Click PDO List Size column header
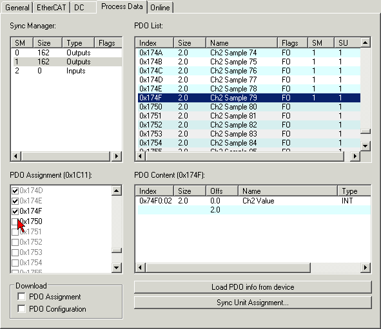Viewport: 381px width, 329px height. pyautogui.click(x=190, y=43)
